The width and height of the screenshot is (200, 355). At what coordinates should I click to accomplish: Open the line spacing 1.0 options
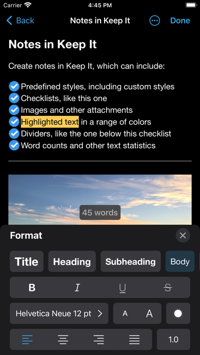173,340
